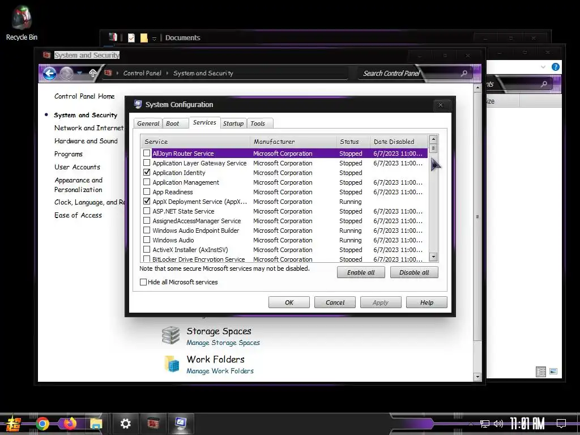Image resolution: width=580 pixels, height=435 pixels.
Task: Select System Configuration taskbar icon
Action: pos(181,423)
